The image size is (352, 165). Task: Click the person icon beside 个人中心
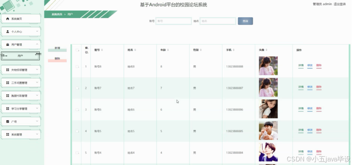pyautogui.click(x=8, y=32)
